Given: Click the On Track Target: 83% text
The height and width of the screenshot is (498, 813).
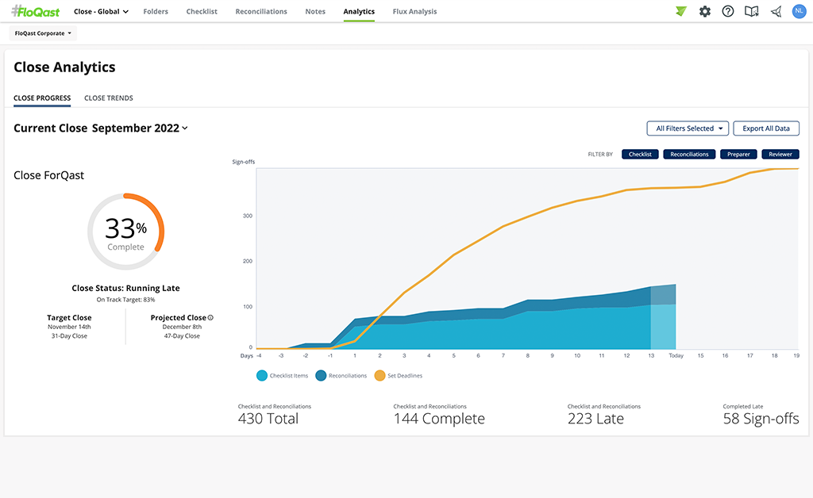Looking at the screenshot, I should 126,300.
